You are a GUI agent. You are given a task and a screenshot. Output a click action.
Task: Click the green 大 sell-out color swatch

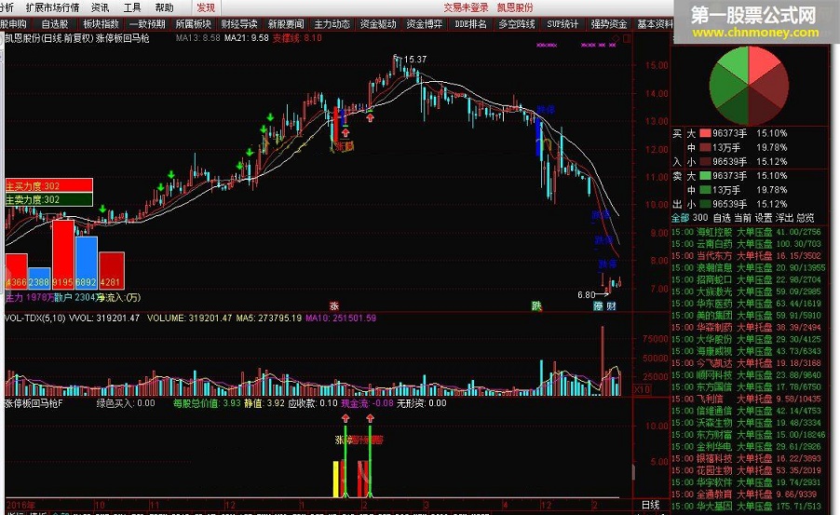coord(705,176)
